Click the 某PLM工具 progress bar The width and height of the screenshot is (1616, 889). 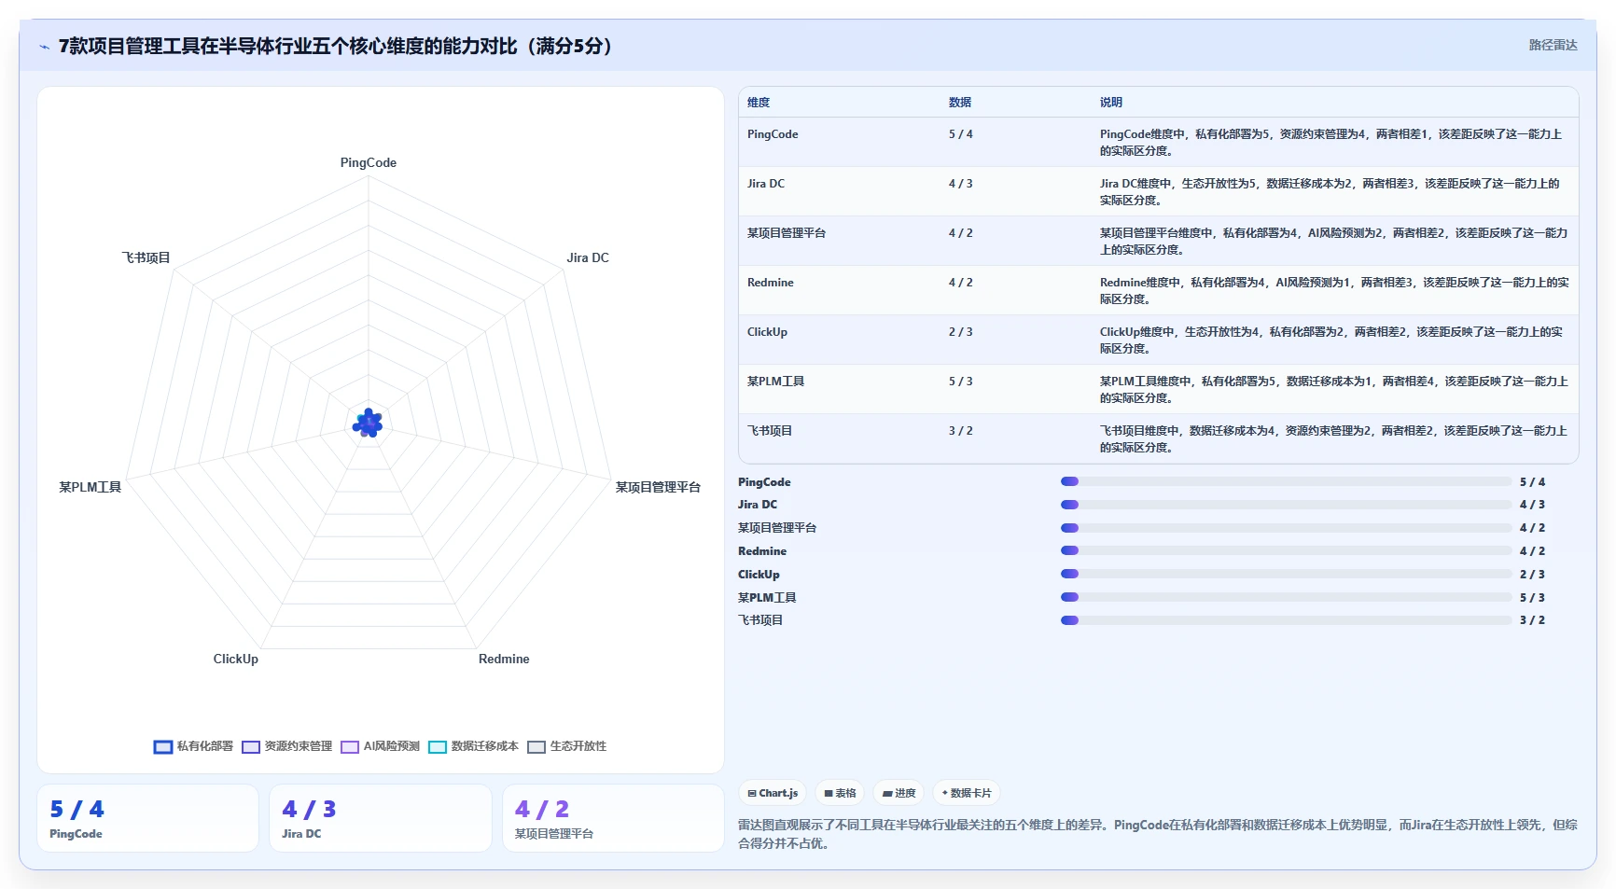coord(1286,597)
